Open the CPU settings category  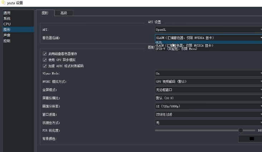[x=7, y=24]
